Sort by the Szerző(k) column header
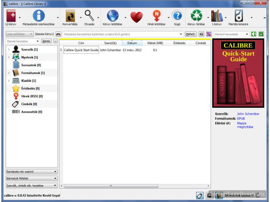Image resolution: width=270 pixels, height=202 pixels. coord(111,43)
